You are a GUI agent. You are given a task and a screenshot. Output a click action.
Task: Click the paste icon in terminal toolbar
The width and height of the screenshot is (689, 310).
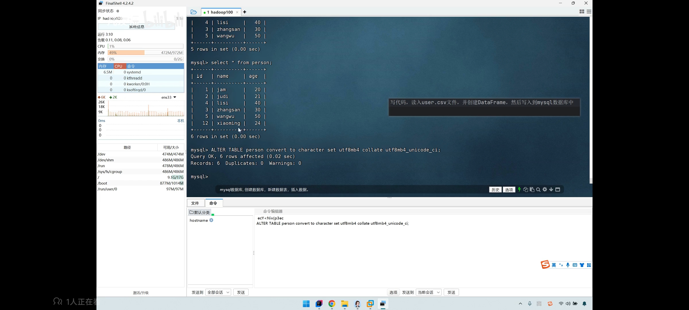[532, 189]
